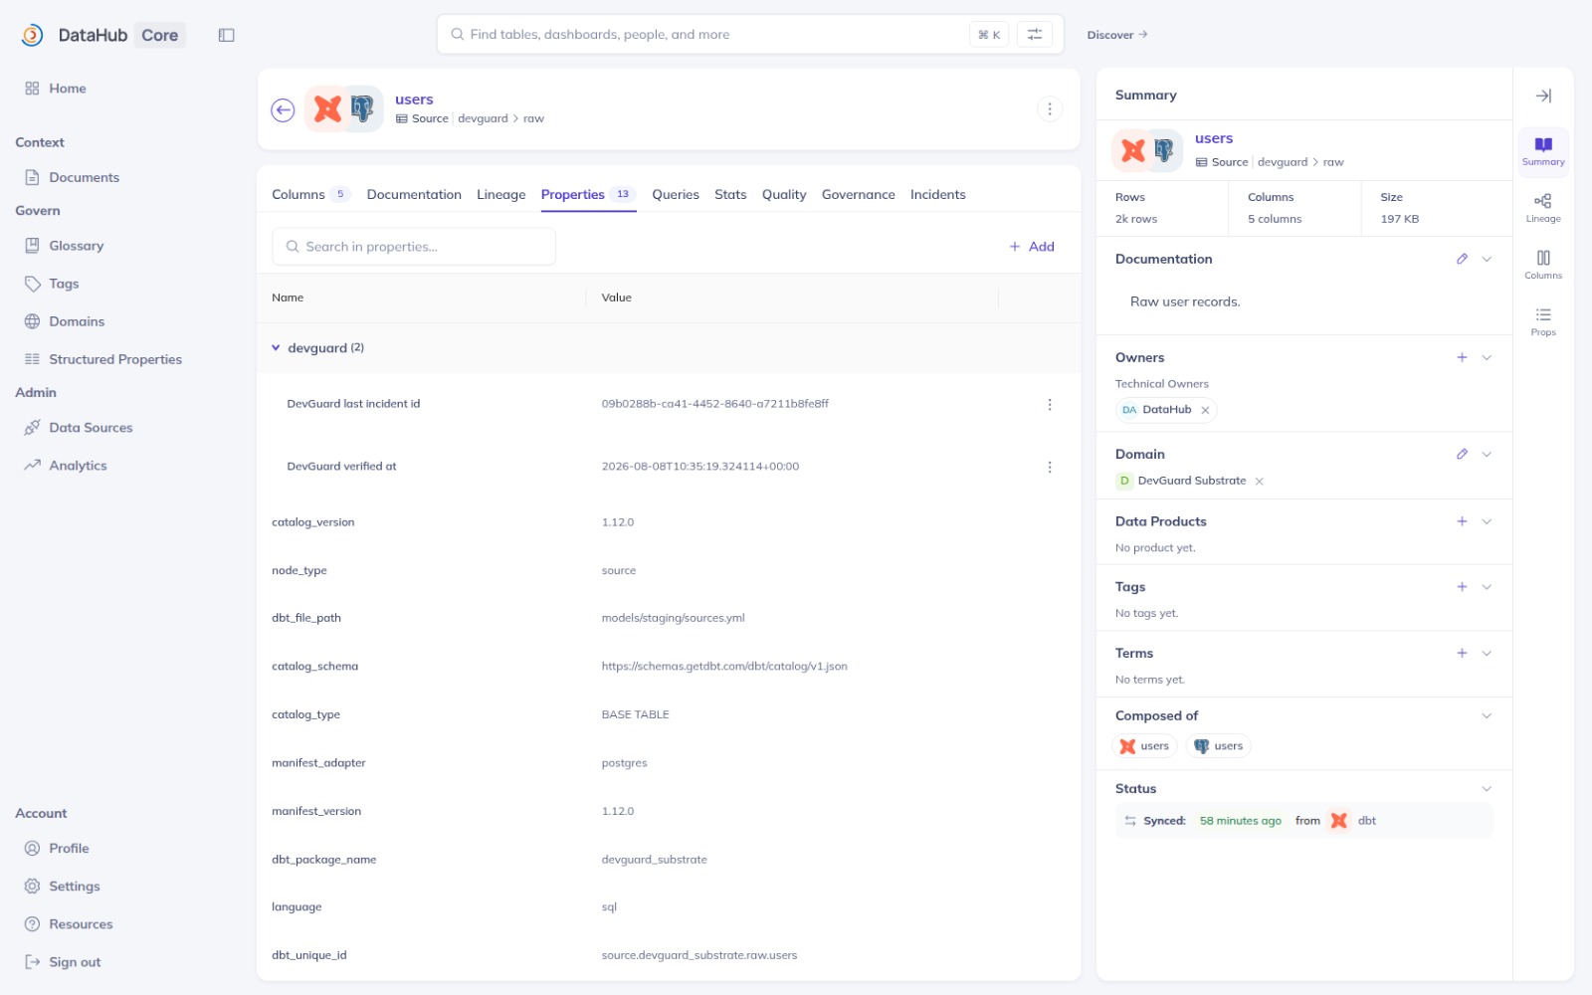Open Home in sidebar
Screen dimensions: 1592x995
67,89
